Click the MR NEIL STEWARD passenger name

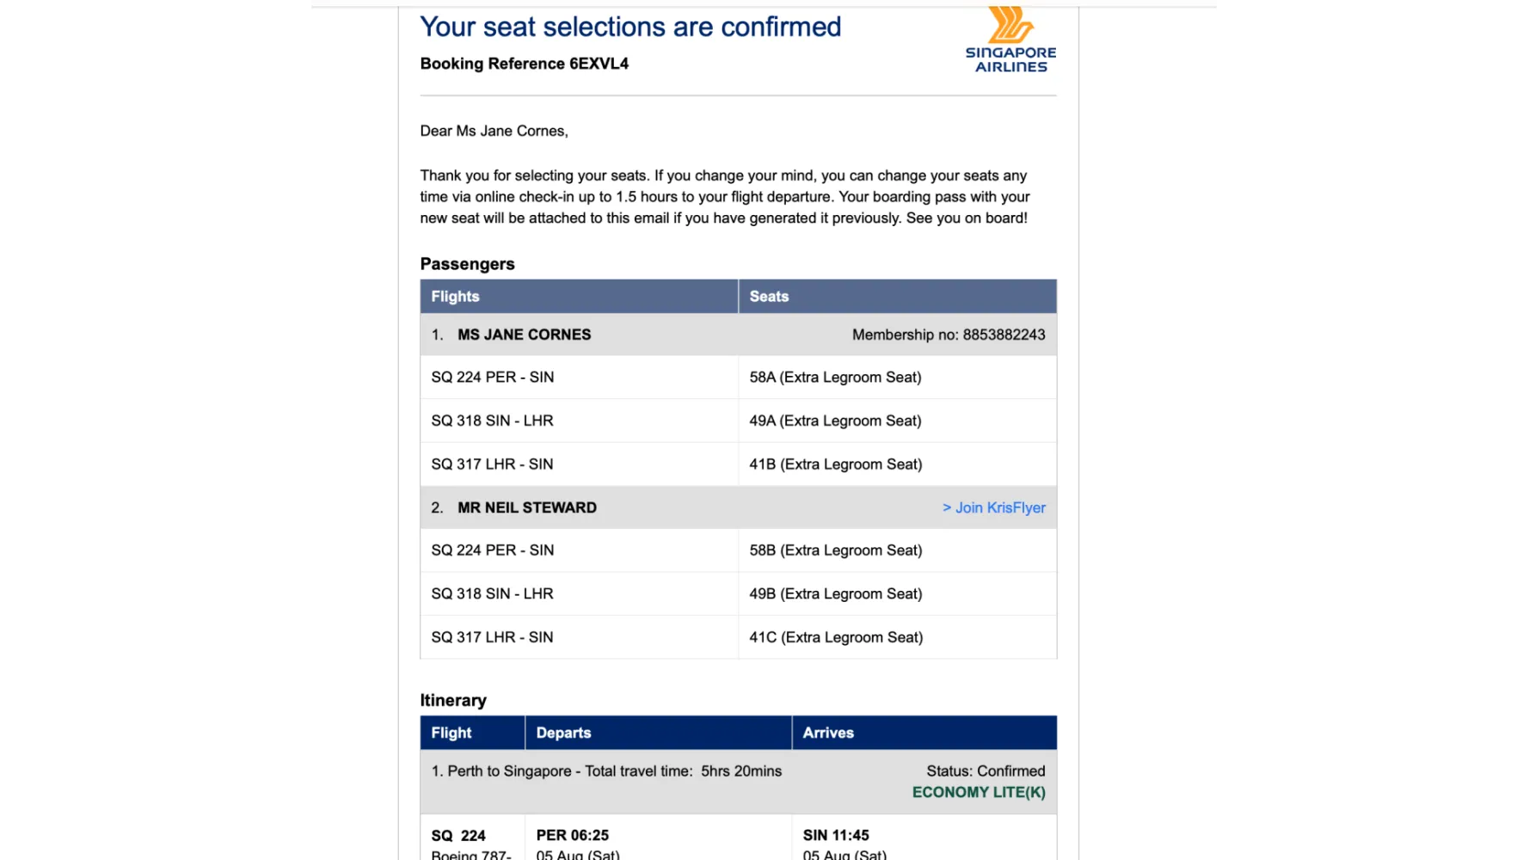[526, 507]
